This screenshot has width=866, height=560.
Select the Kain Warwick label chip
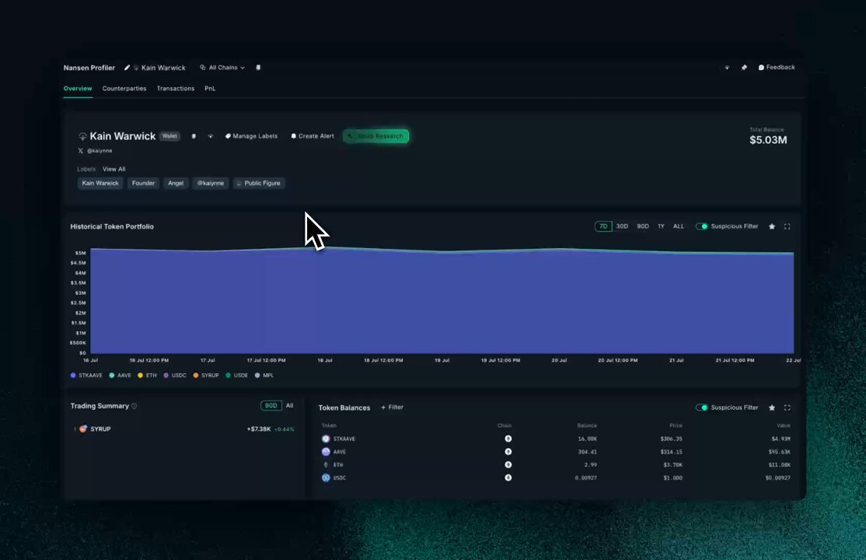(x=100, y=183)
